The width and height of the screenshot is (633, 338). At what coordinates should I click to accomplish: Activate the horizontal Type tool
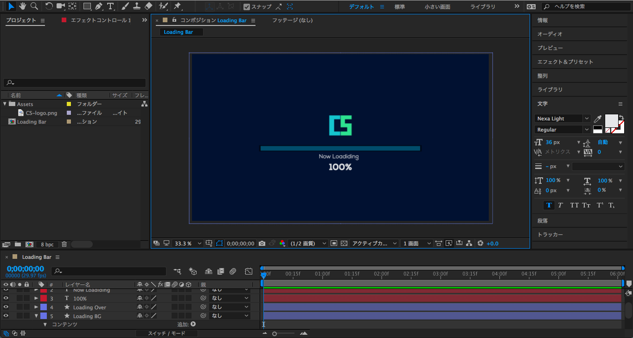point(110,6)
